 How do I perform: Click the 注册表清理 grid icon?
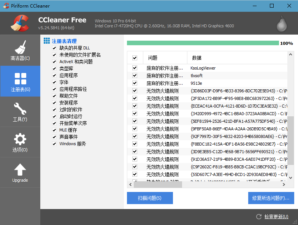(47, 41)
